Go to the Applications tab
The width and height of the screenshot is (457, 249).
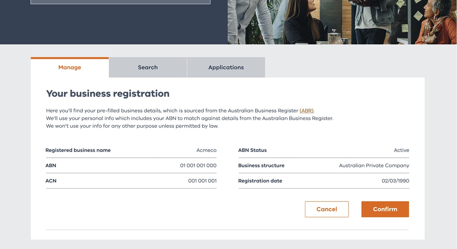point(226,68)
